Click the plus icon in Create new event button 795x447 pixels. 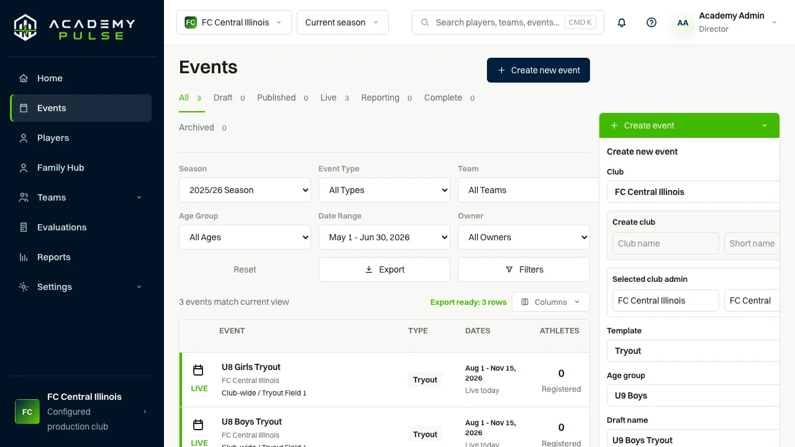tap(501, 70)
